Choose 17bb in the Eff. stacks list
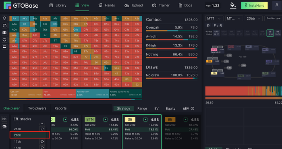This screenshot has width=282, height=149. click(x=17, y=142)
